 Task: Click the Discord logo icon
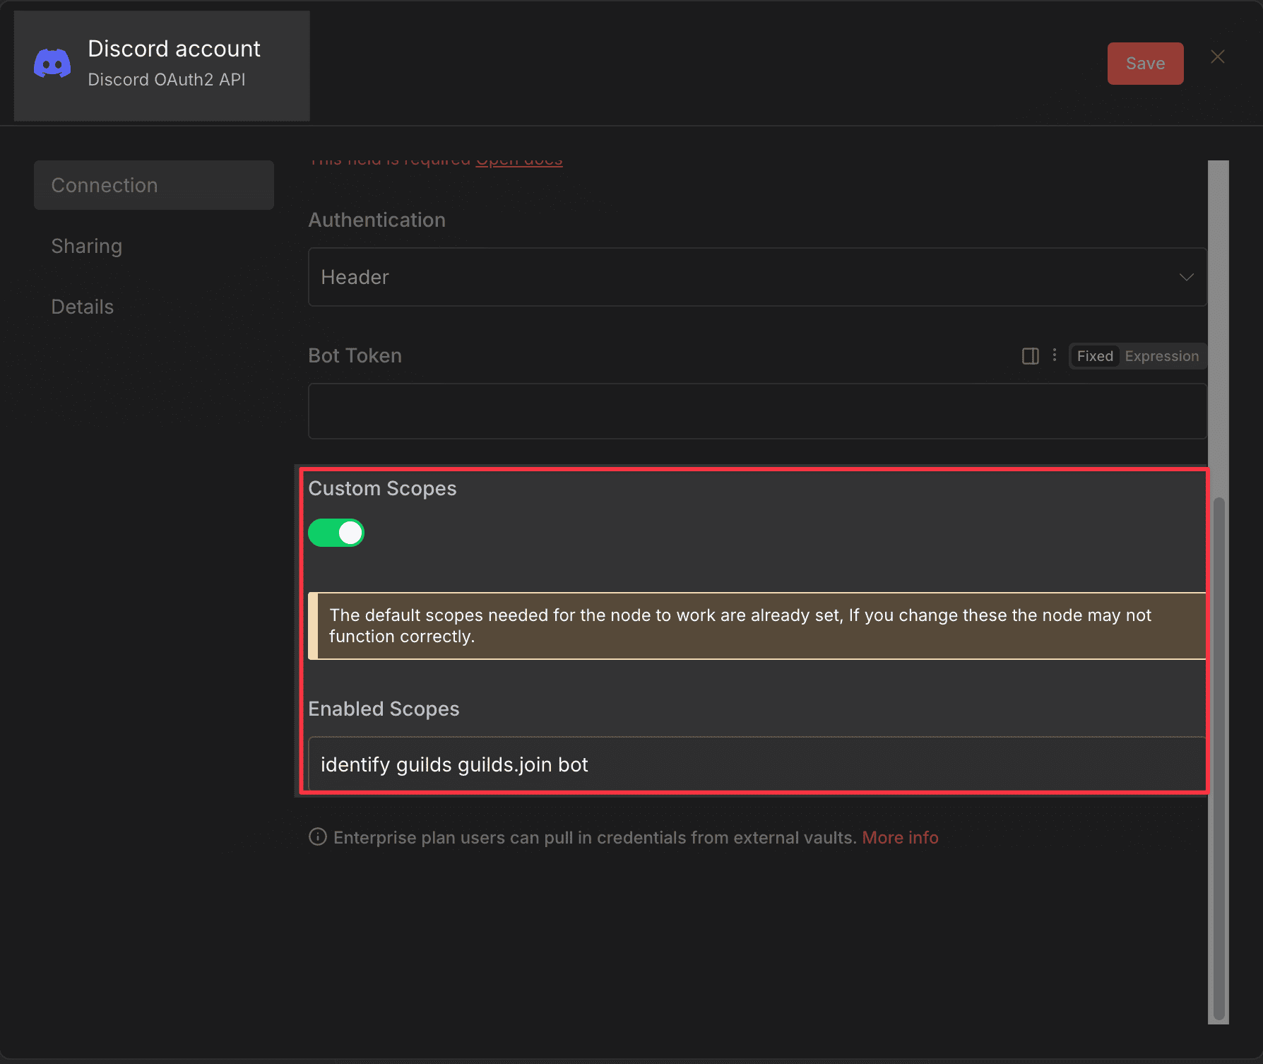51,63
